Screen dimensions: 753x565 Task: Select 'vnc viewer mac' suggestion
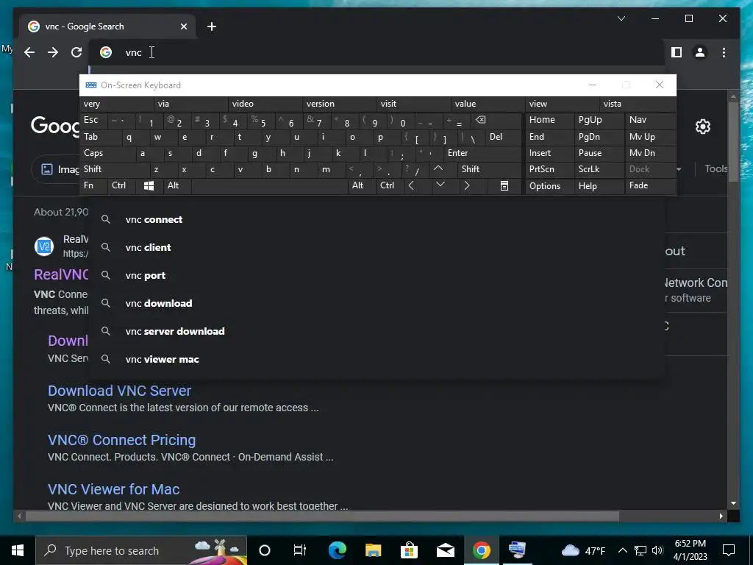(377, 359)
